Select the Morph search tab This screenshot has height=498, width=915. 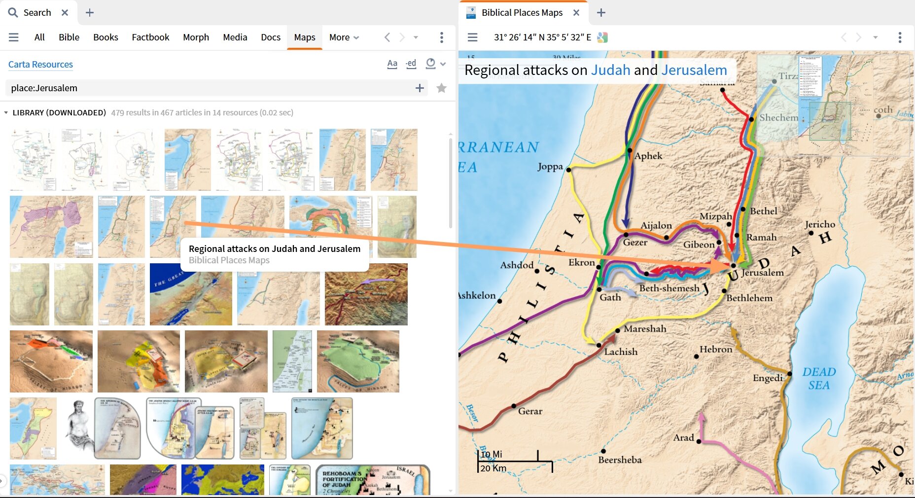(196, 37)
